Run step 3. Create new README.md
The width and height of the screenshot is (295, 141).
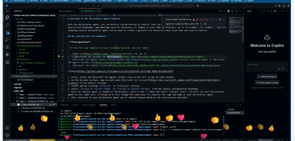coord(37,111)
